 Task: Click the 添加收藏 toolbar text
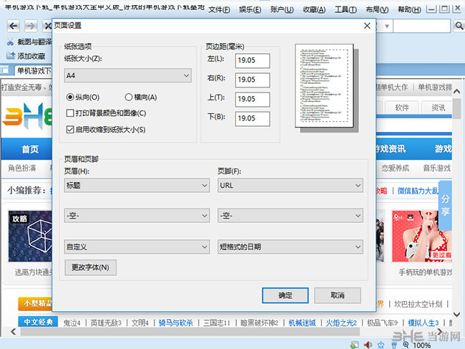click(x=31, y=56)
